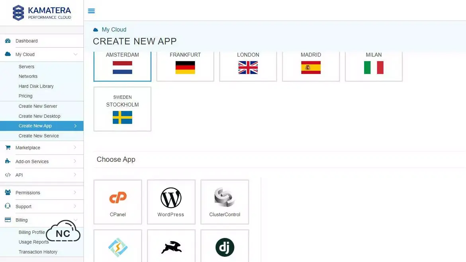Click the Kamatera Performance Cloud logo
Image resolution: width=466 pixels, height=262 pixels.
(42, 13)
